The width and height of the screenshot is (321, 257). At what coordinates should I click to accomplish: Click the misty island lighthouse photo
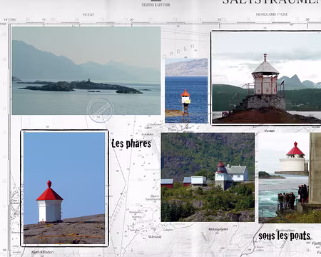(86, 71)
